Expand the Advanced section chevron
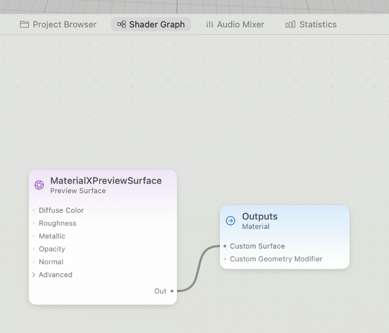The image size is (389, 333). (34, 274)
